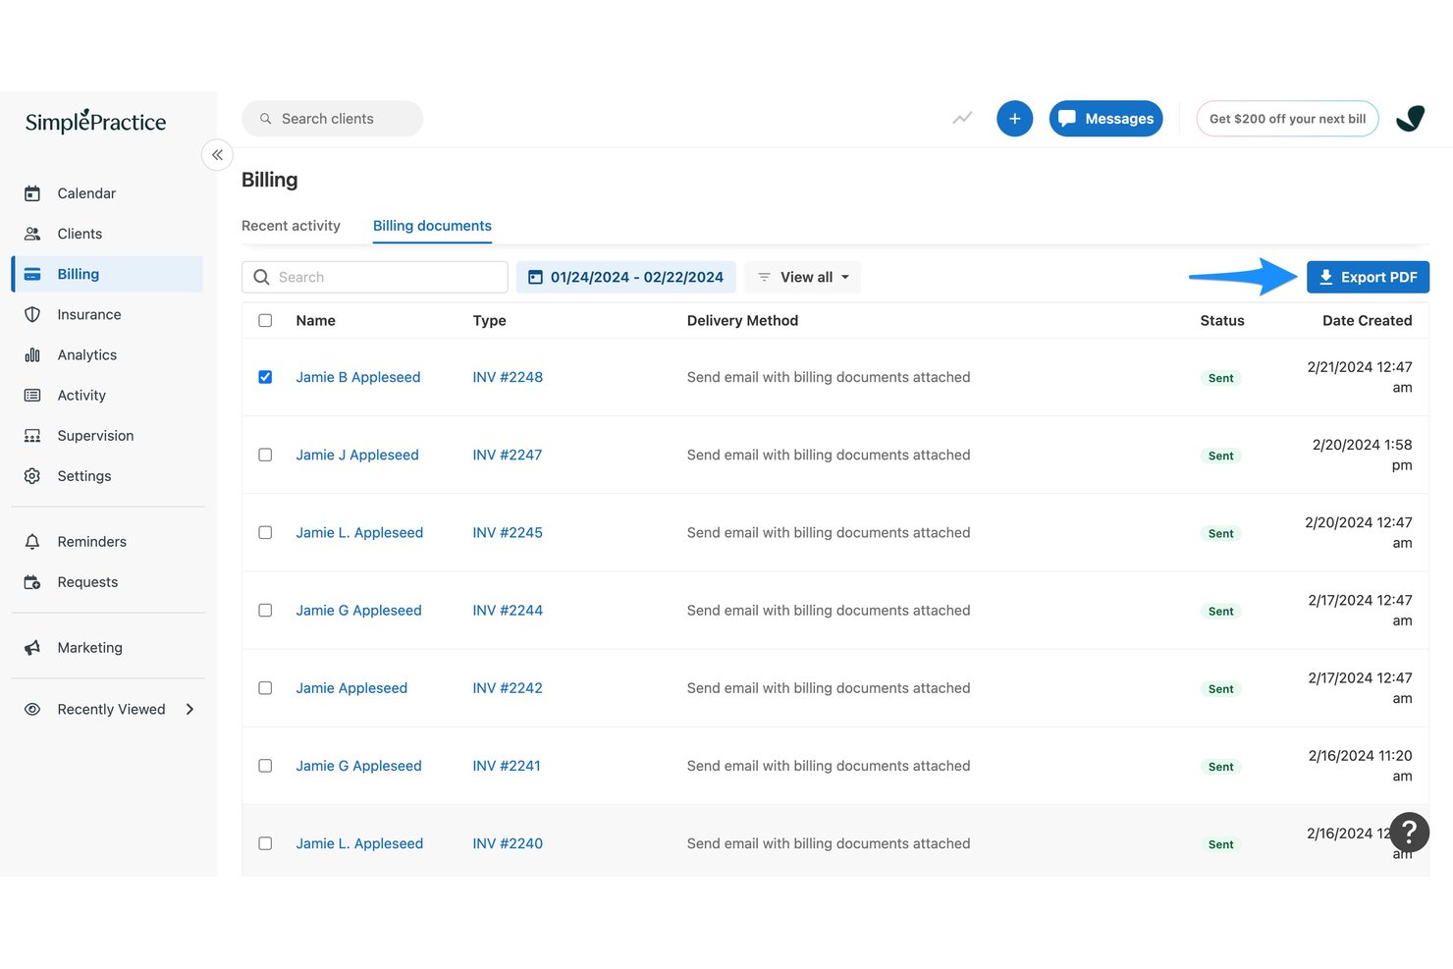Uncheck the INV #2248 row checkbox
Image resolution: width=1453 pixels, height=969 pixels.
[x=265, y=377]
